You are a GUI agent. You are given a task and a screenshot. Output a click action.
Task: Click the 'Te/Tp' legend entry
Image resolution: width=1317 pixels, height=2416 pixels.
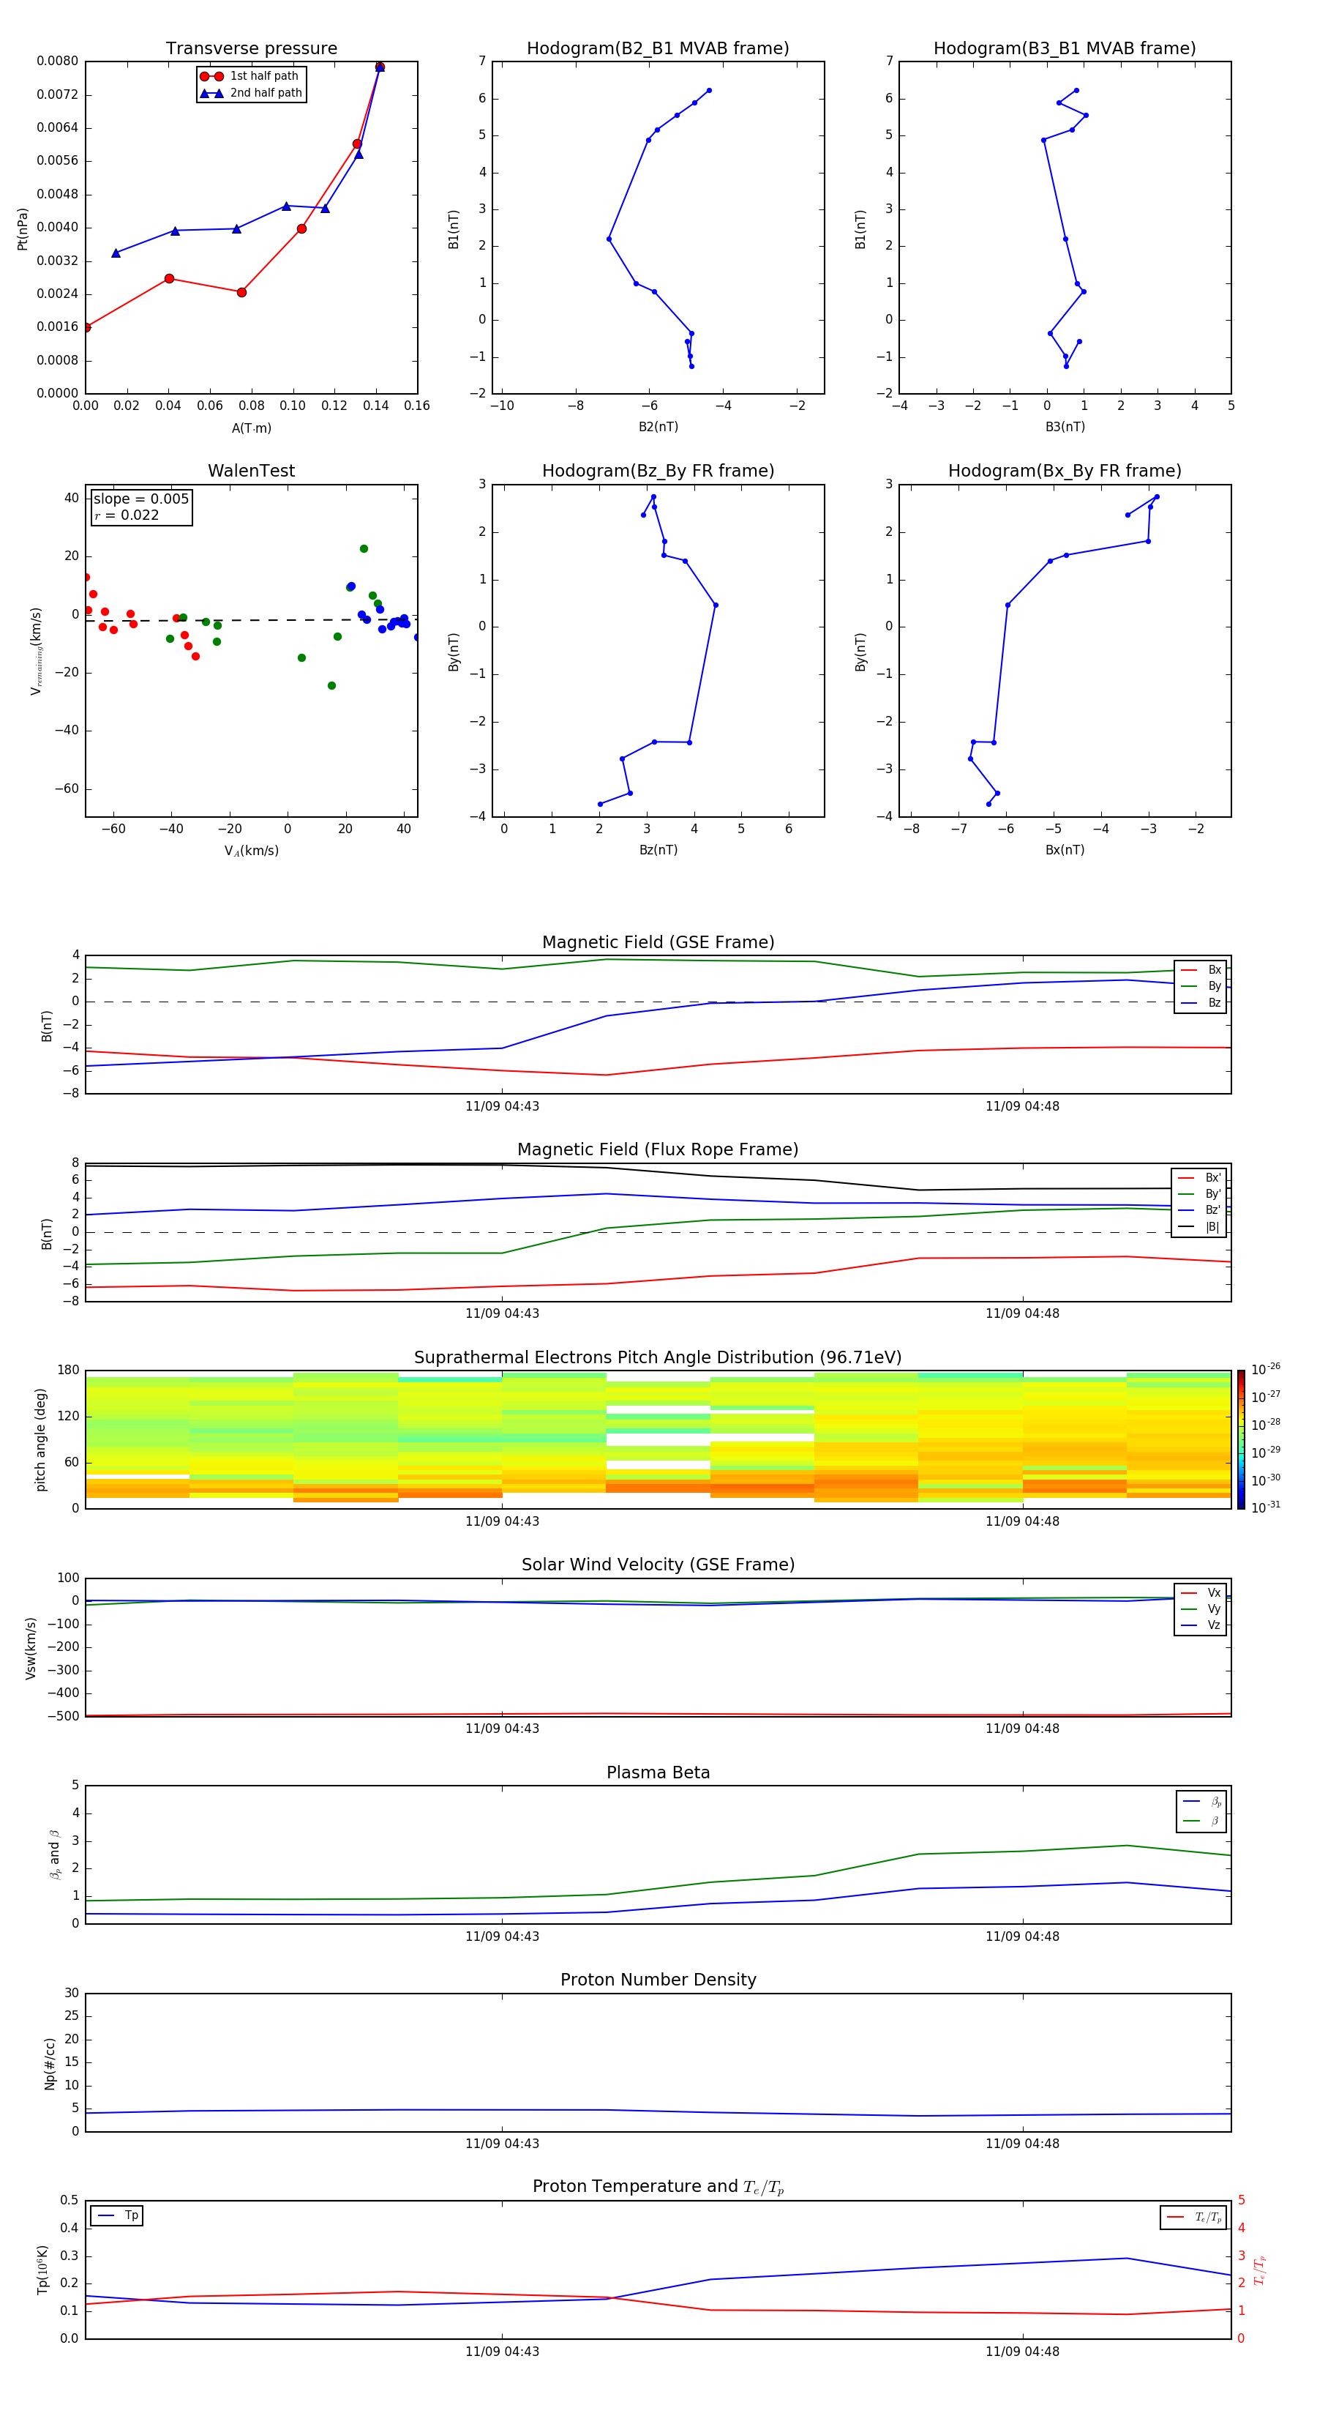coord(1194,2217)
